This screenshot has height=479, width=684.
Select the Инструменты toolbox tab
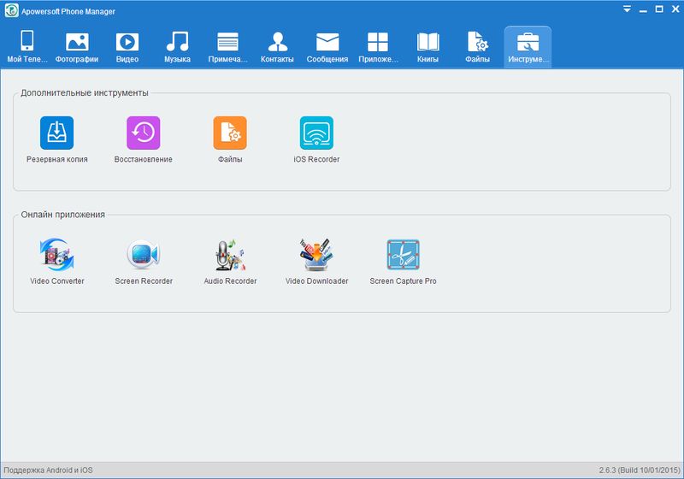[528, 47]
